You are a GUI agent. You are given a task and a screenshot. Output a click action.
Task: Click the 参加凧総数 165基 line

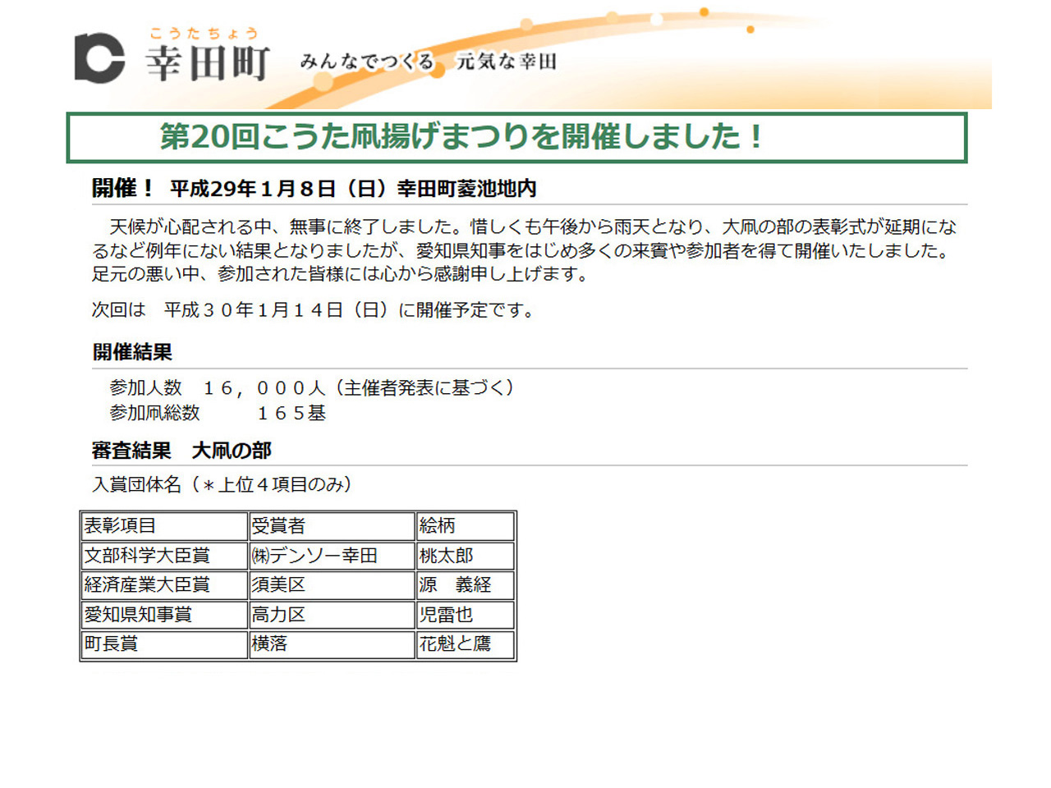point(218,413)
